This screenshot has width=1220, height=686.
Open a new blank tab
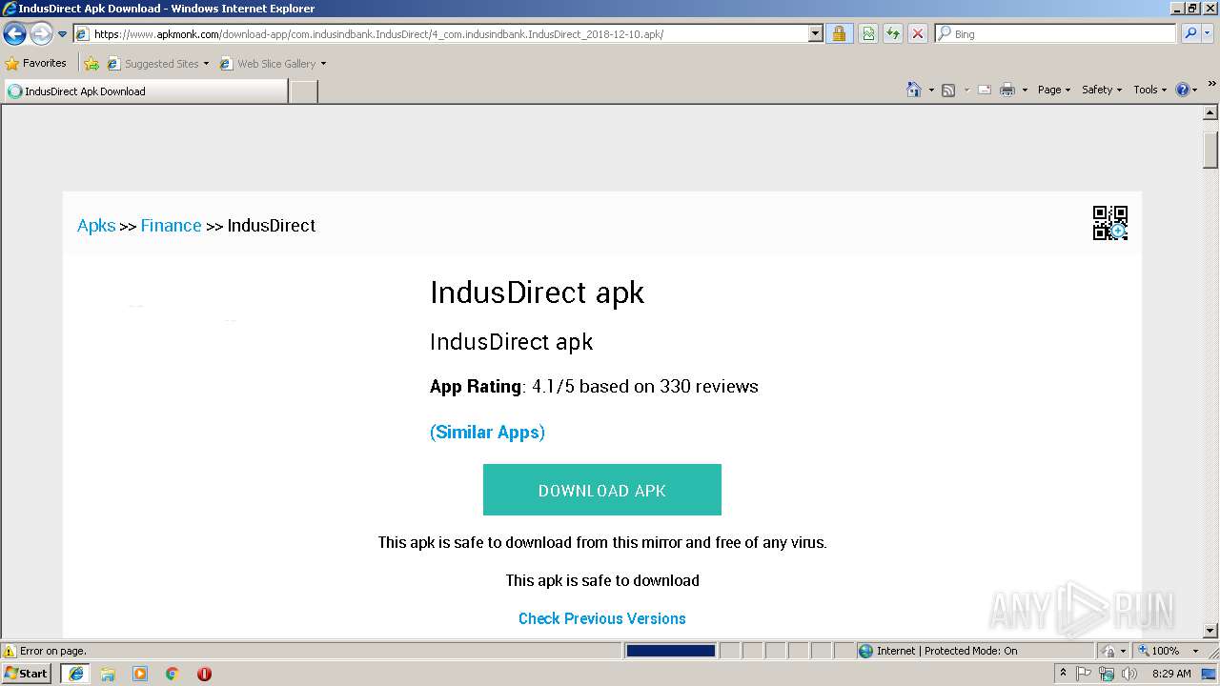pos(303,91)
